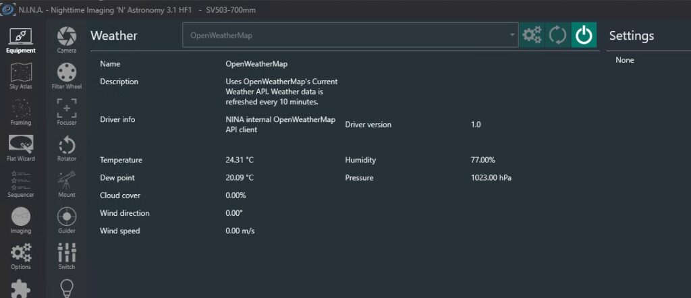Viewport: 691px width, 298px height.
Task: Select the Rotator equipment icon
Action: [67, 148]
